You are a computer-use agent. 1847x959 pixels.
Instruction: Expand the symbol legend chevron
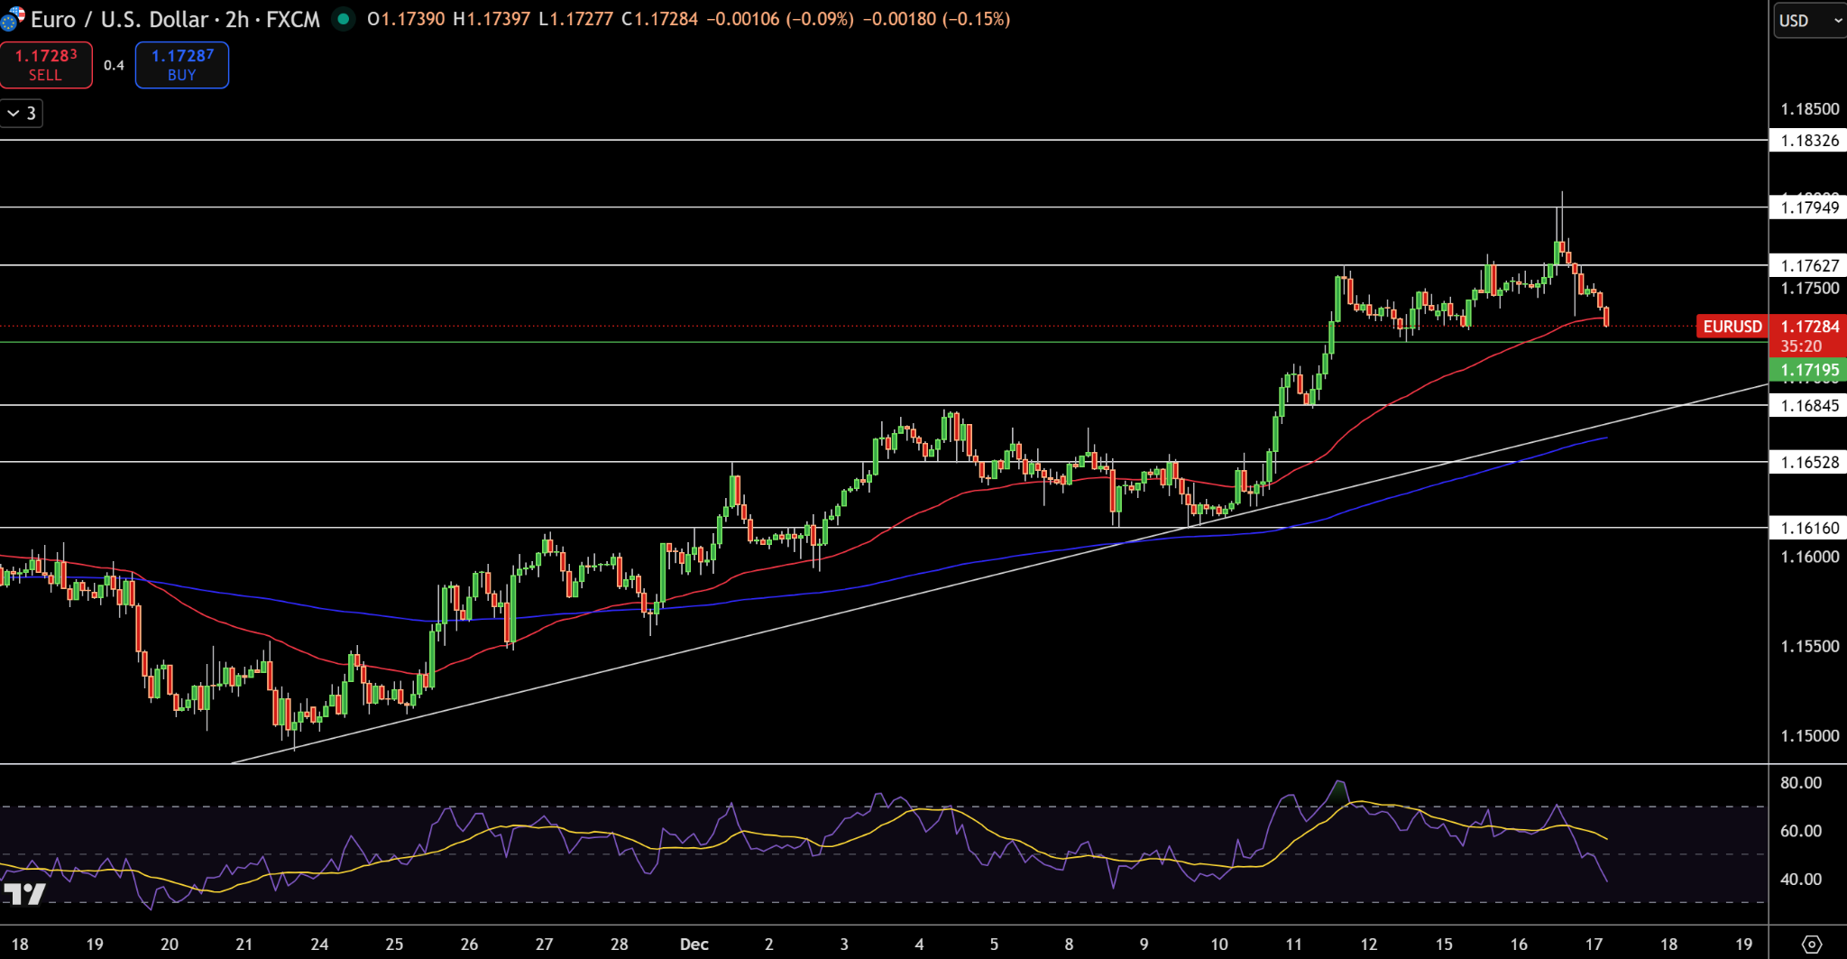point(12,113)
